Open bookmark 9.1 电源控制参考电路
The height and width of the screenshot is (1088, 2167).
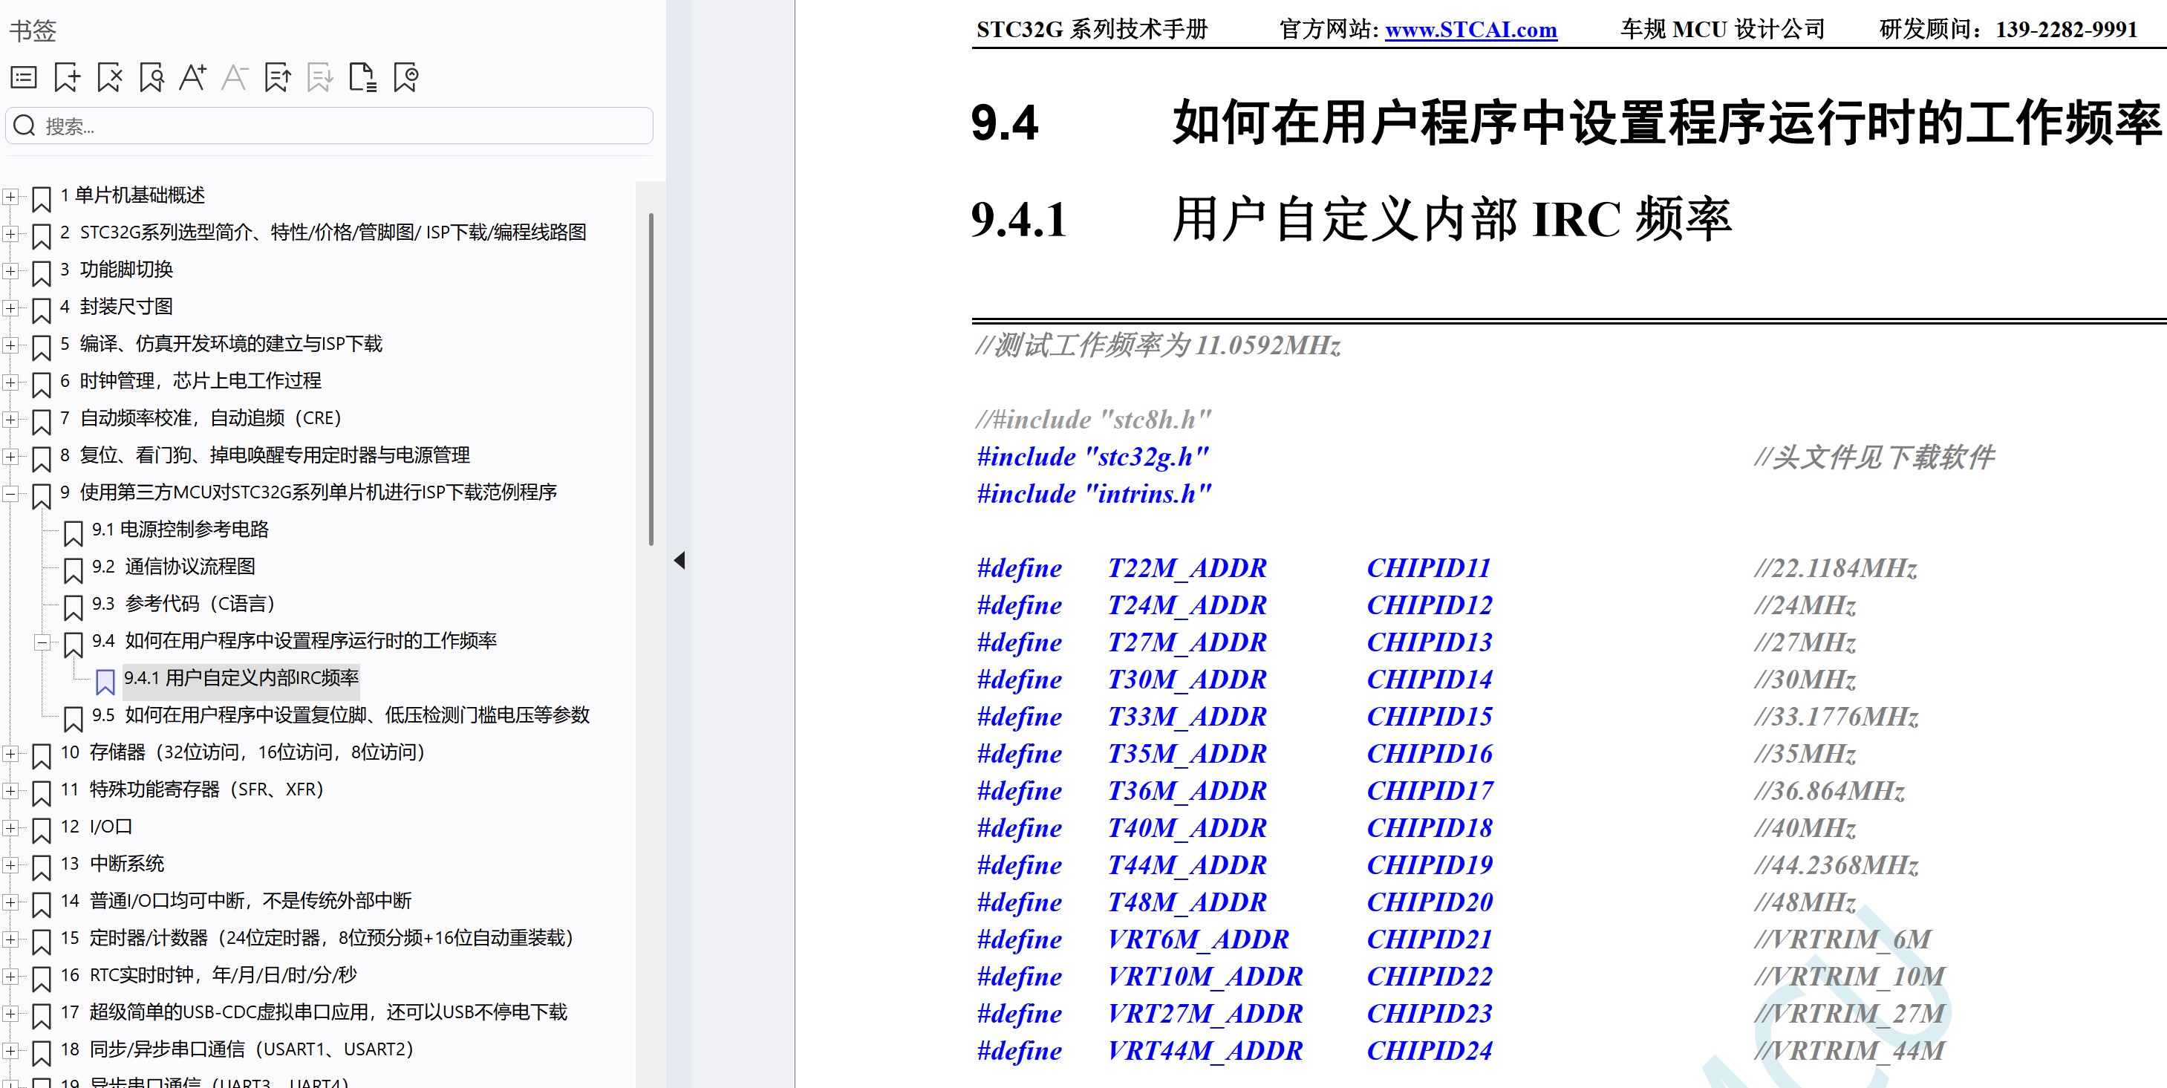coord(180,530)
